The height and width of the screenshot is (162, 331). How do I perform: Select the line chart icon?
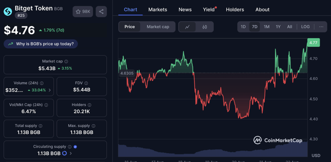[x=187, y=27]
